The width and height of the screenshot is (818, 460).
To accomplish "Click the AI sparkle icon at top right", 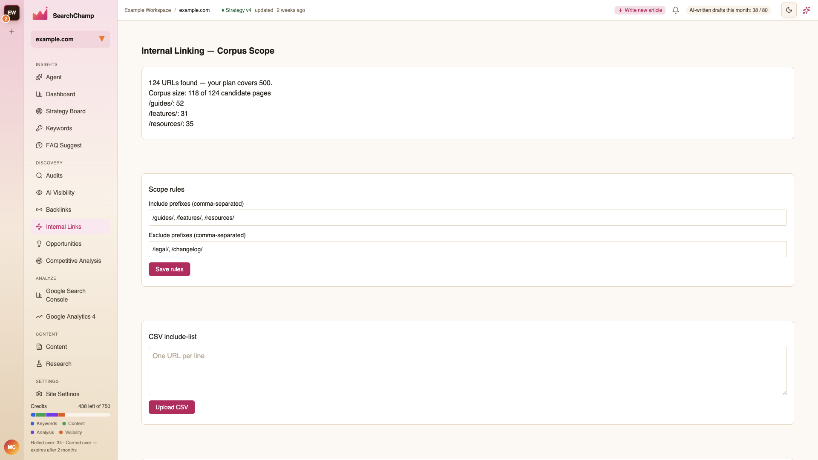I will coord(806,10).
